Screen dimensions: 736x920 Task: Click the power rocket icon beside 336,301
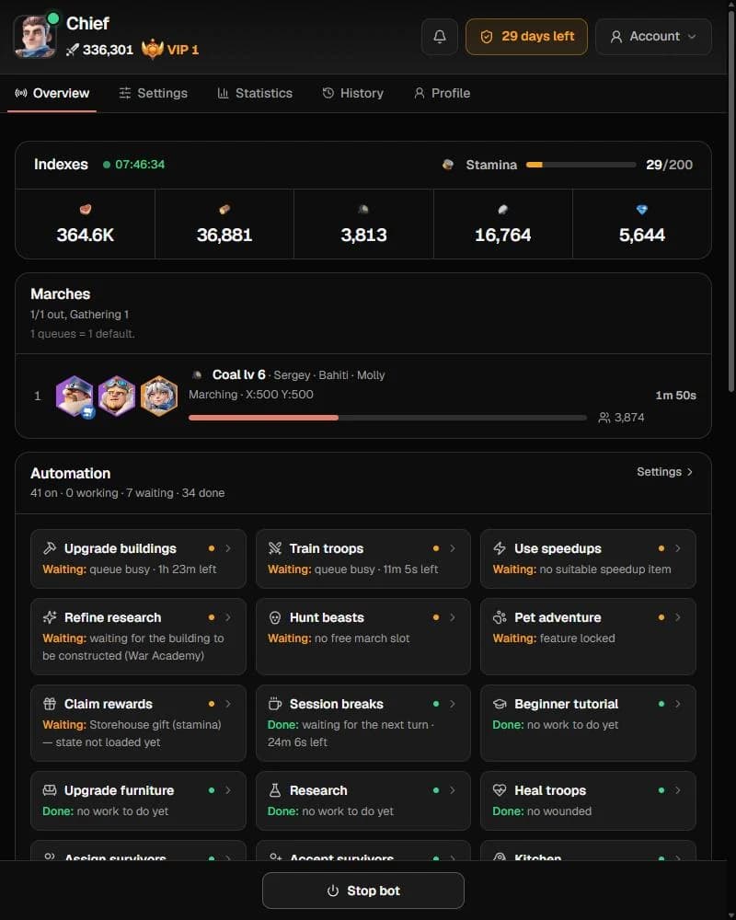coord(72,50)
